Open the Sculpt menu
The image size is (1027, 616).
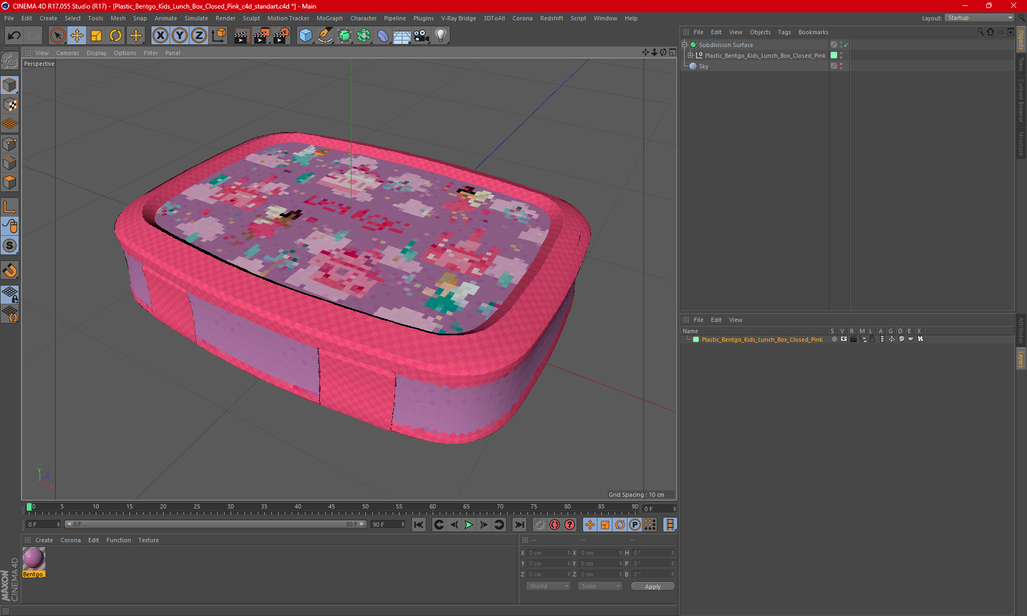click(x=251, y=18)
